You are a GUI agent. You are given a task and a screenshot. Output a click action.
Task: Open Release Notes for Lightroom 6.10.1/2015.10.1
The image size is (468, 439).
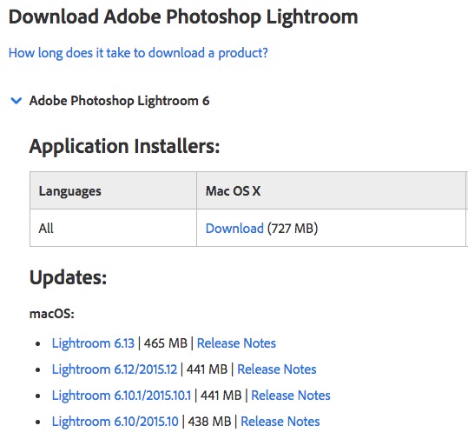tap(291, 396)
